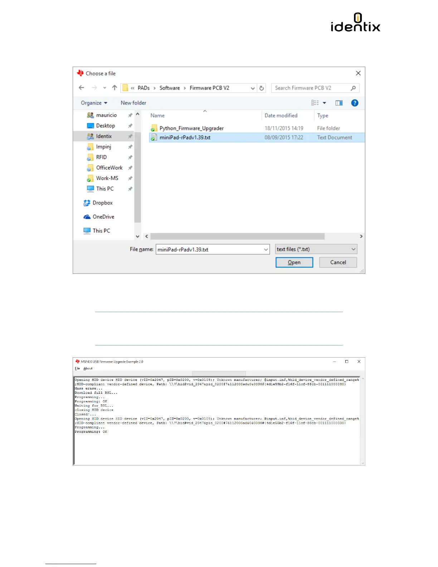Select OfficeWork folder in sidebar
The height and width of the screenshot is (567, 438).
pos(109,168)
